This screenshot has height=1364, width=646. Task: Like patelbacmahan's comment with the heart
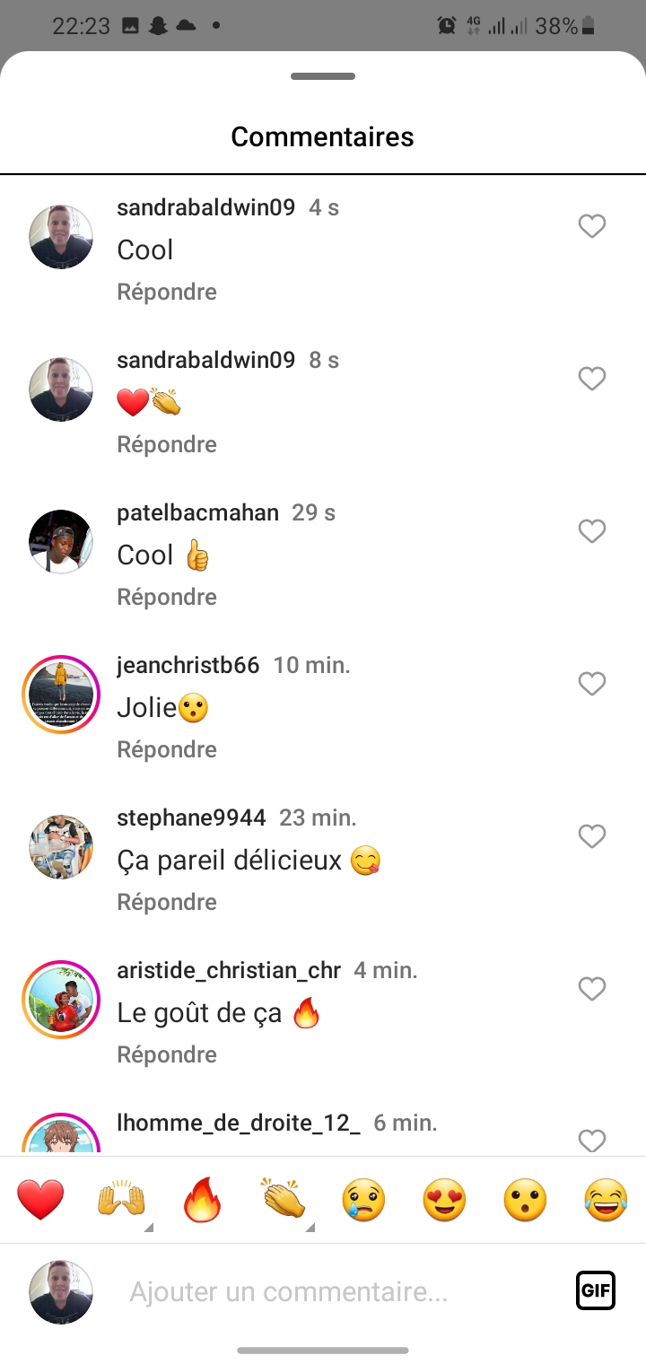click(x=591, y=532)
